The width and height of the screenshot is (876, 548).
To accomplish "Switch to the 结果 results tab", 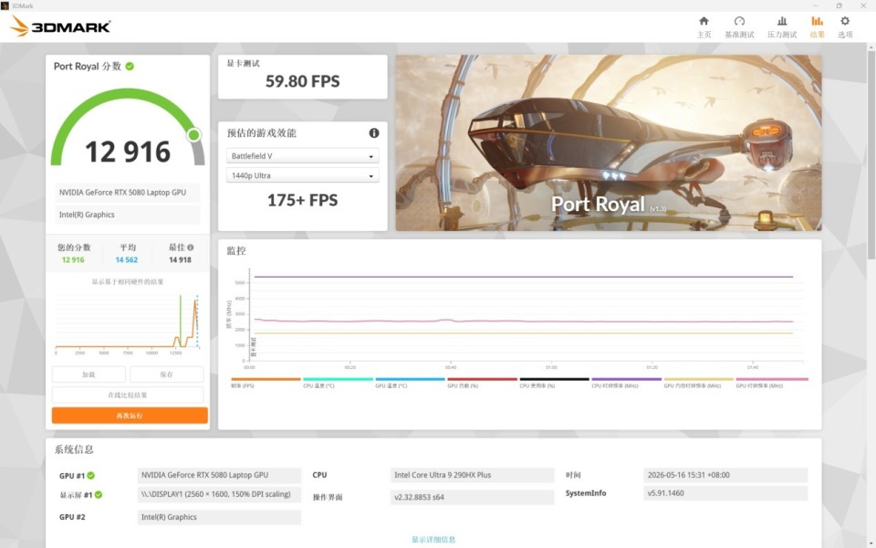I will pos(817,26).
